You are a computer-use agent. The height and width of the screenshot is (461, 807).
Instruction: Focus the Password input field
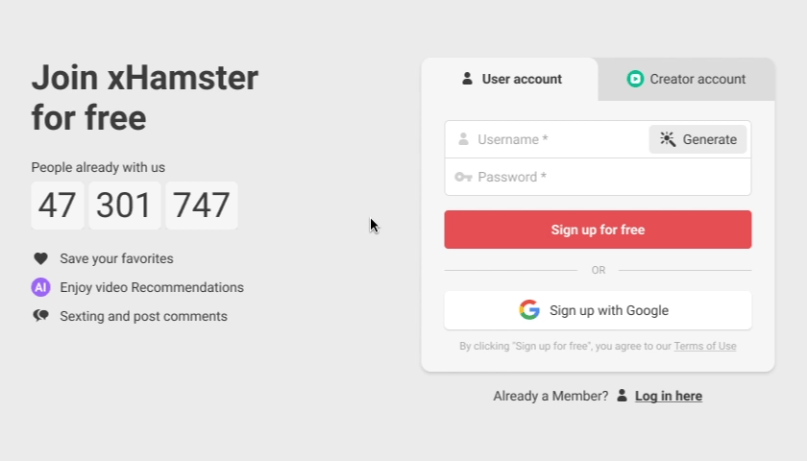(x=598, y=177)
